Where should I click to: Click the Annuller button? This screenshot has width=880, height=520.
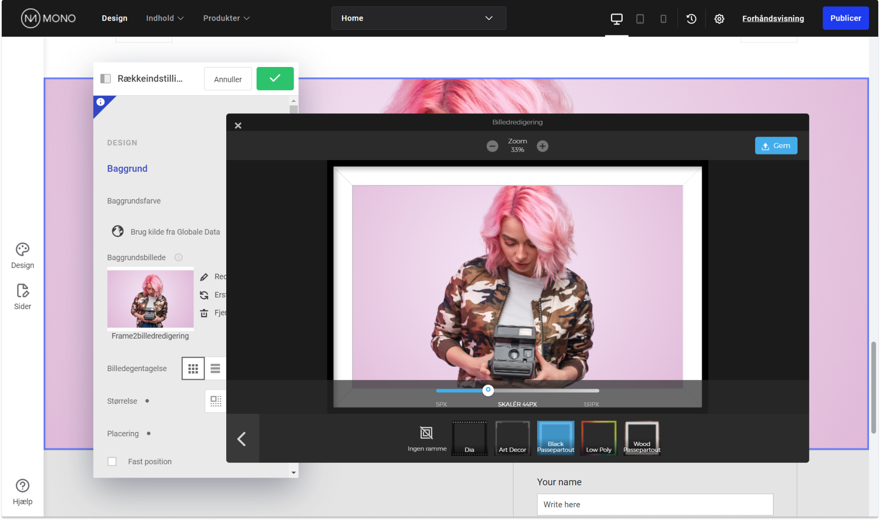point(228,79)
